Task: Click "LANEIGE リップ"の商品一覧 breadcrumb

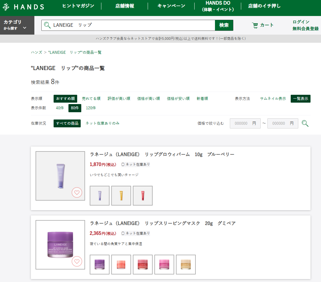Action: 75,52
